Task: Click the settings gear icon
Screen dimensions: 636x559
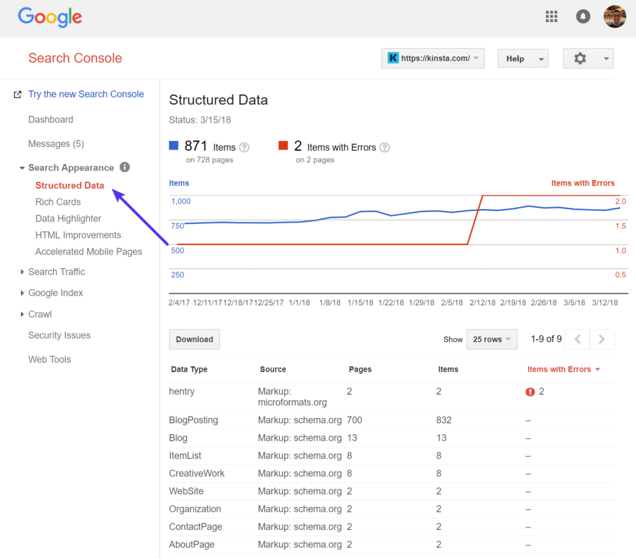Action: [580, 58]
